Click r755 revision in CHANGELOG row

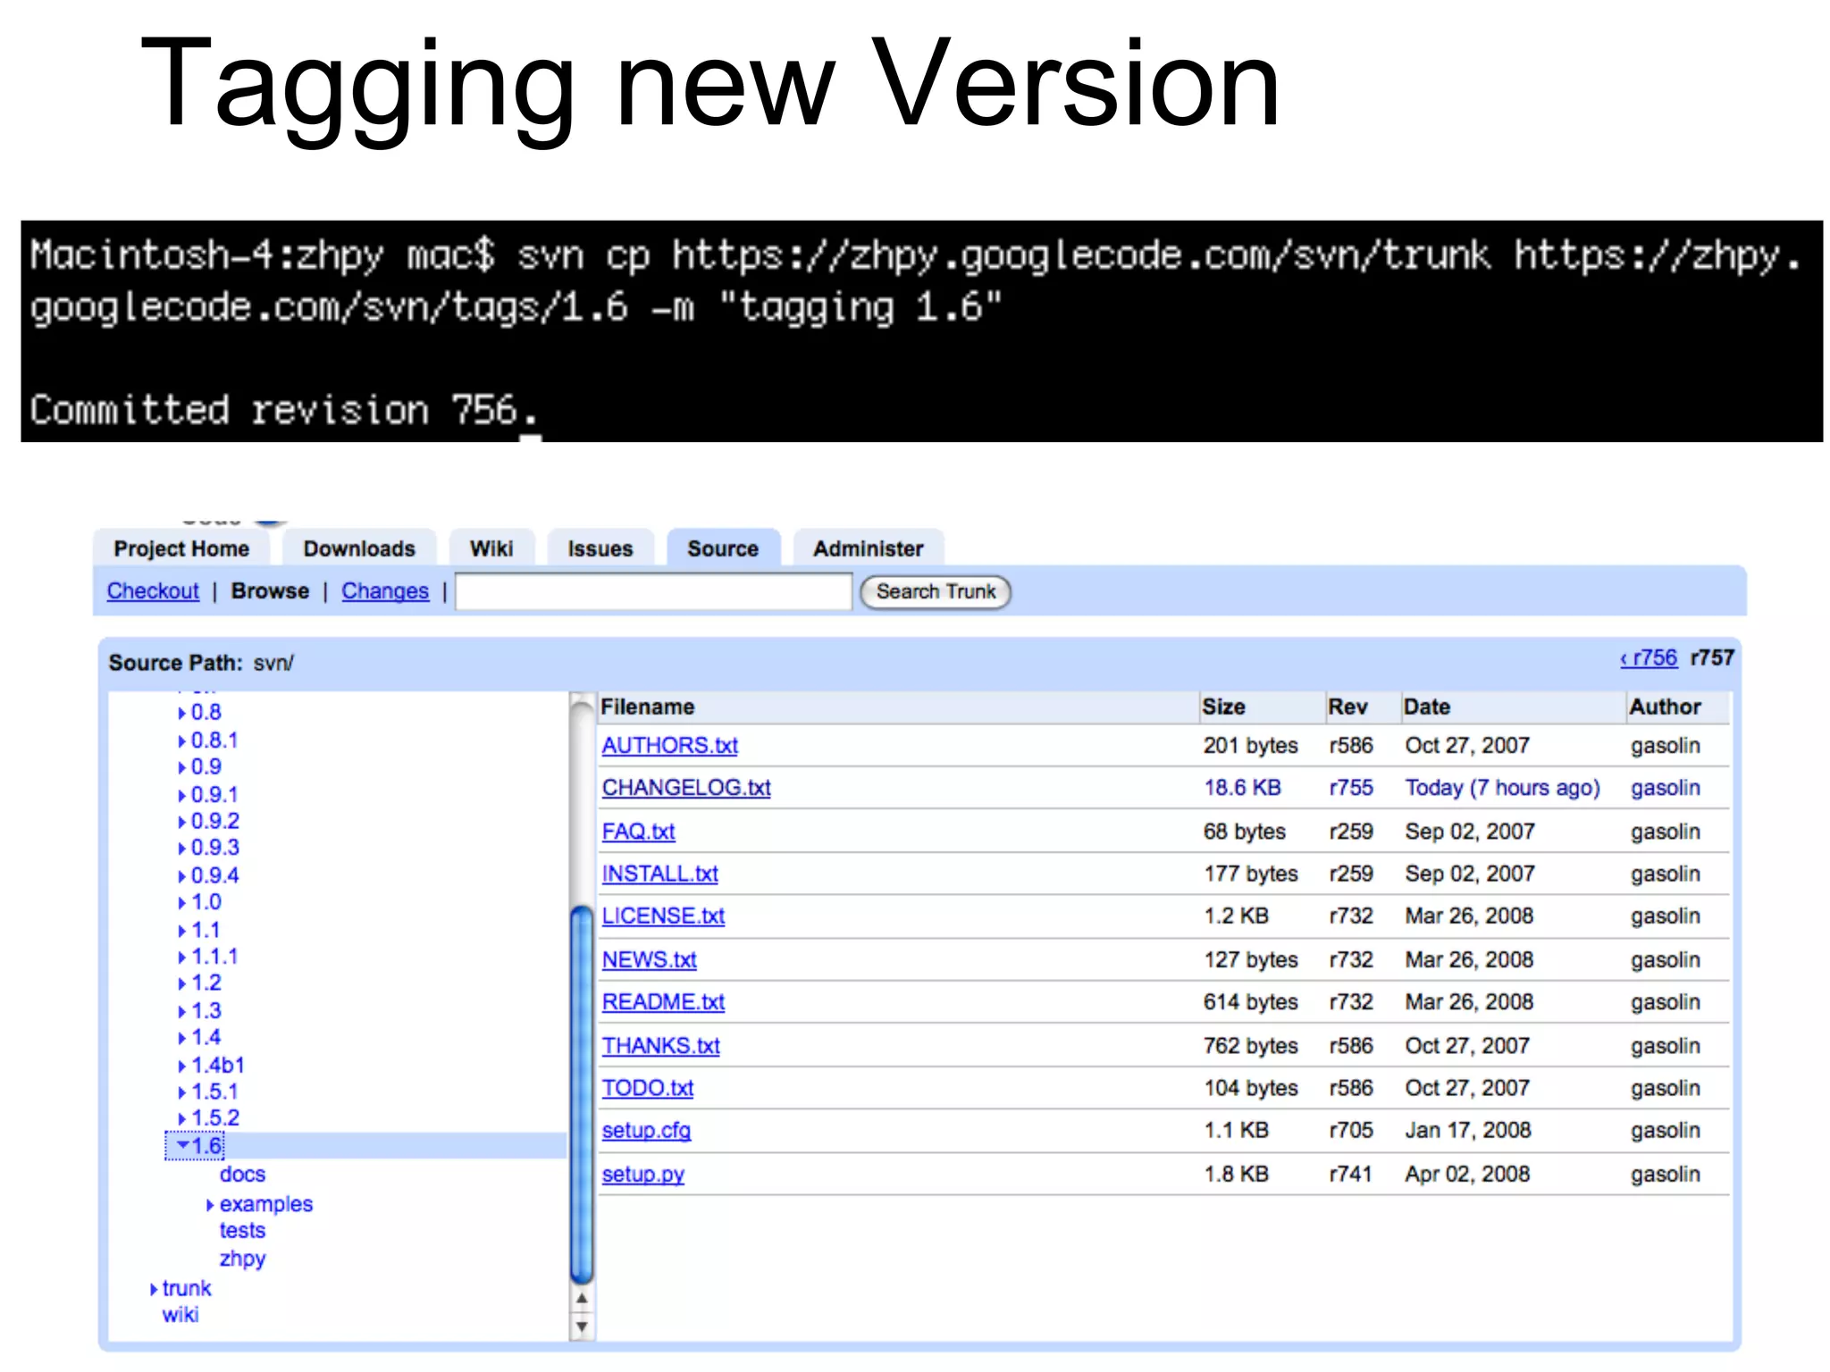click(1350, 788)
